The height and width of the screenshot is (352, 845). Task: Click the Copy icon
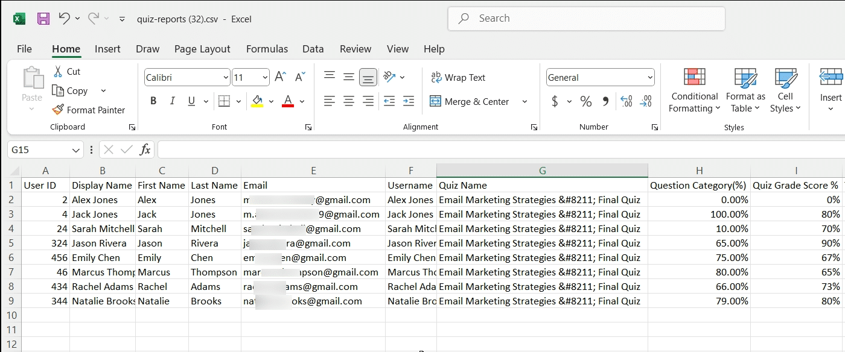(x=58, y=90)
